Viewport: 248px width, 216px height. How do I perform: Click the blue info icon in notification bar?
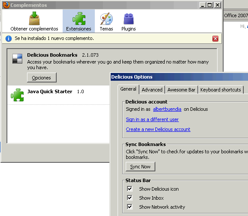pos(9,39)
